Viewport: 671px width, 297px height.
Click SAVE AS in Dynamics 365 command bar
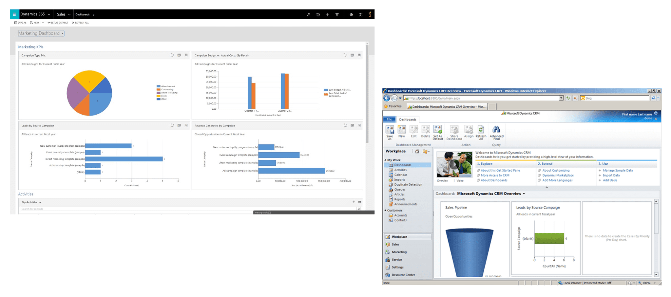[20, 23]
